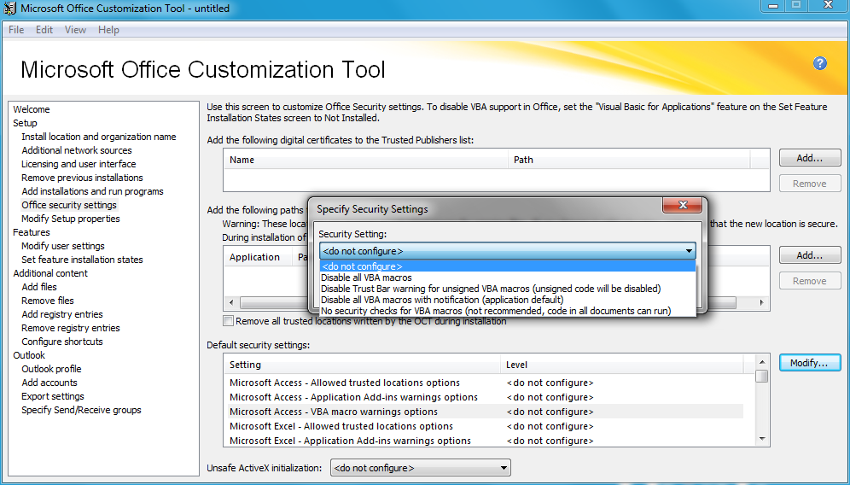Select the Outlook section heading
Viewport: 850px width, 485px height.
click(x=29, y=355)
